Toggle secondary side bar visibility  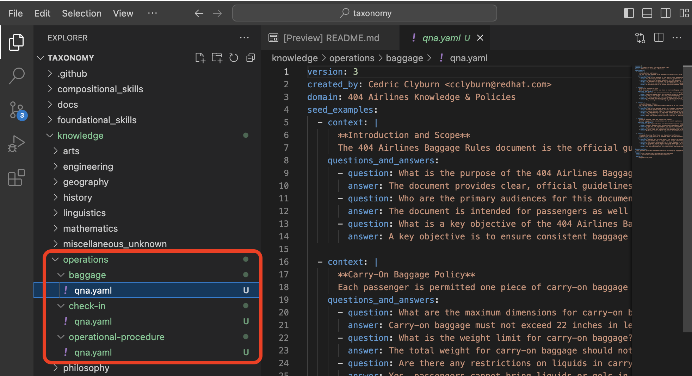point(666,13)
